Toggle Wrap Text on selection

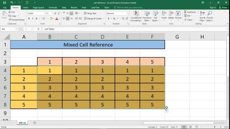(90, 13)
